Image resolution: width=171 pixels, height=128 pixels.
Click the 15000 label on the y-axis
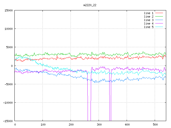tap(8, 10)
